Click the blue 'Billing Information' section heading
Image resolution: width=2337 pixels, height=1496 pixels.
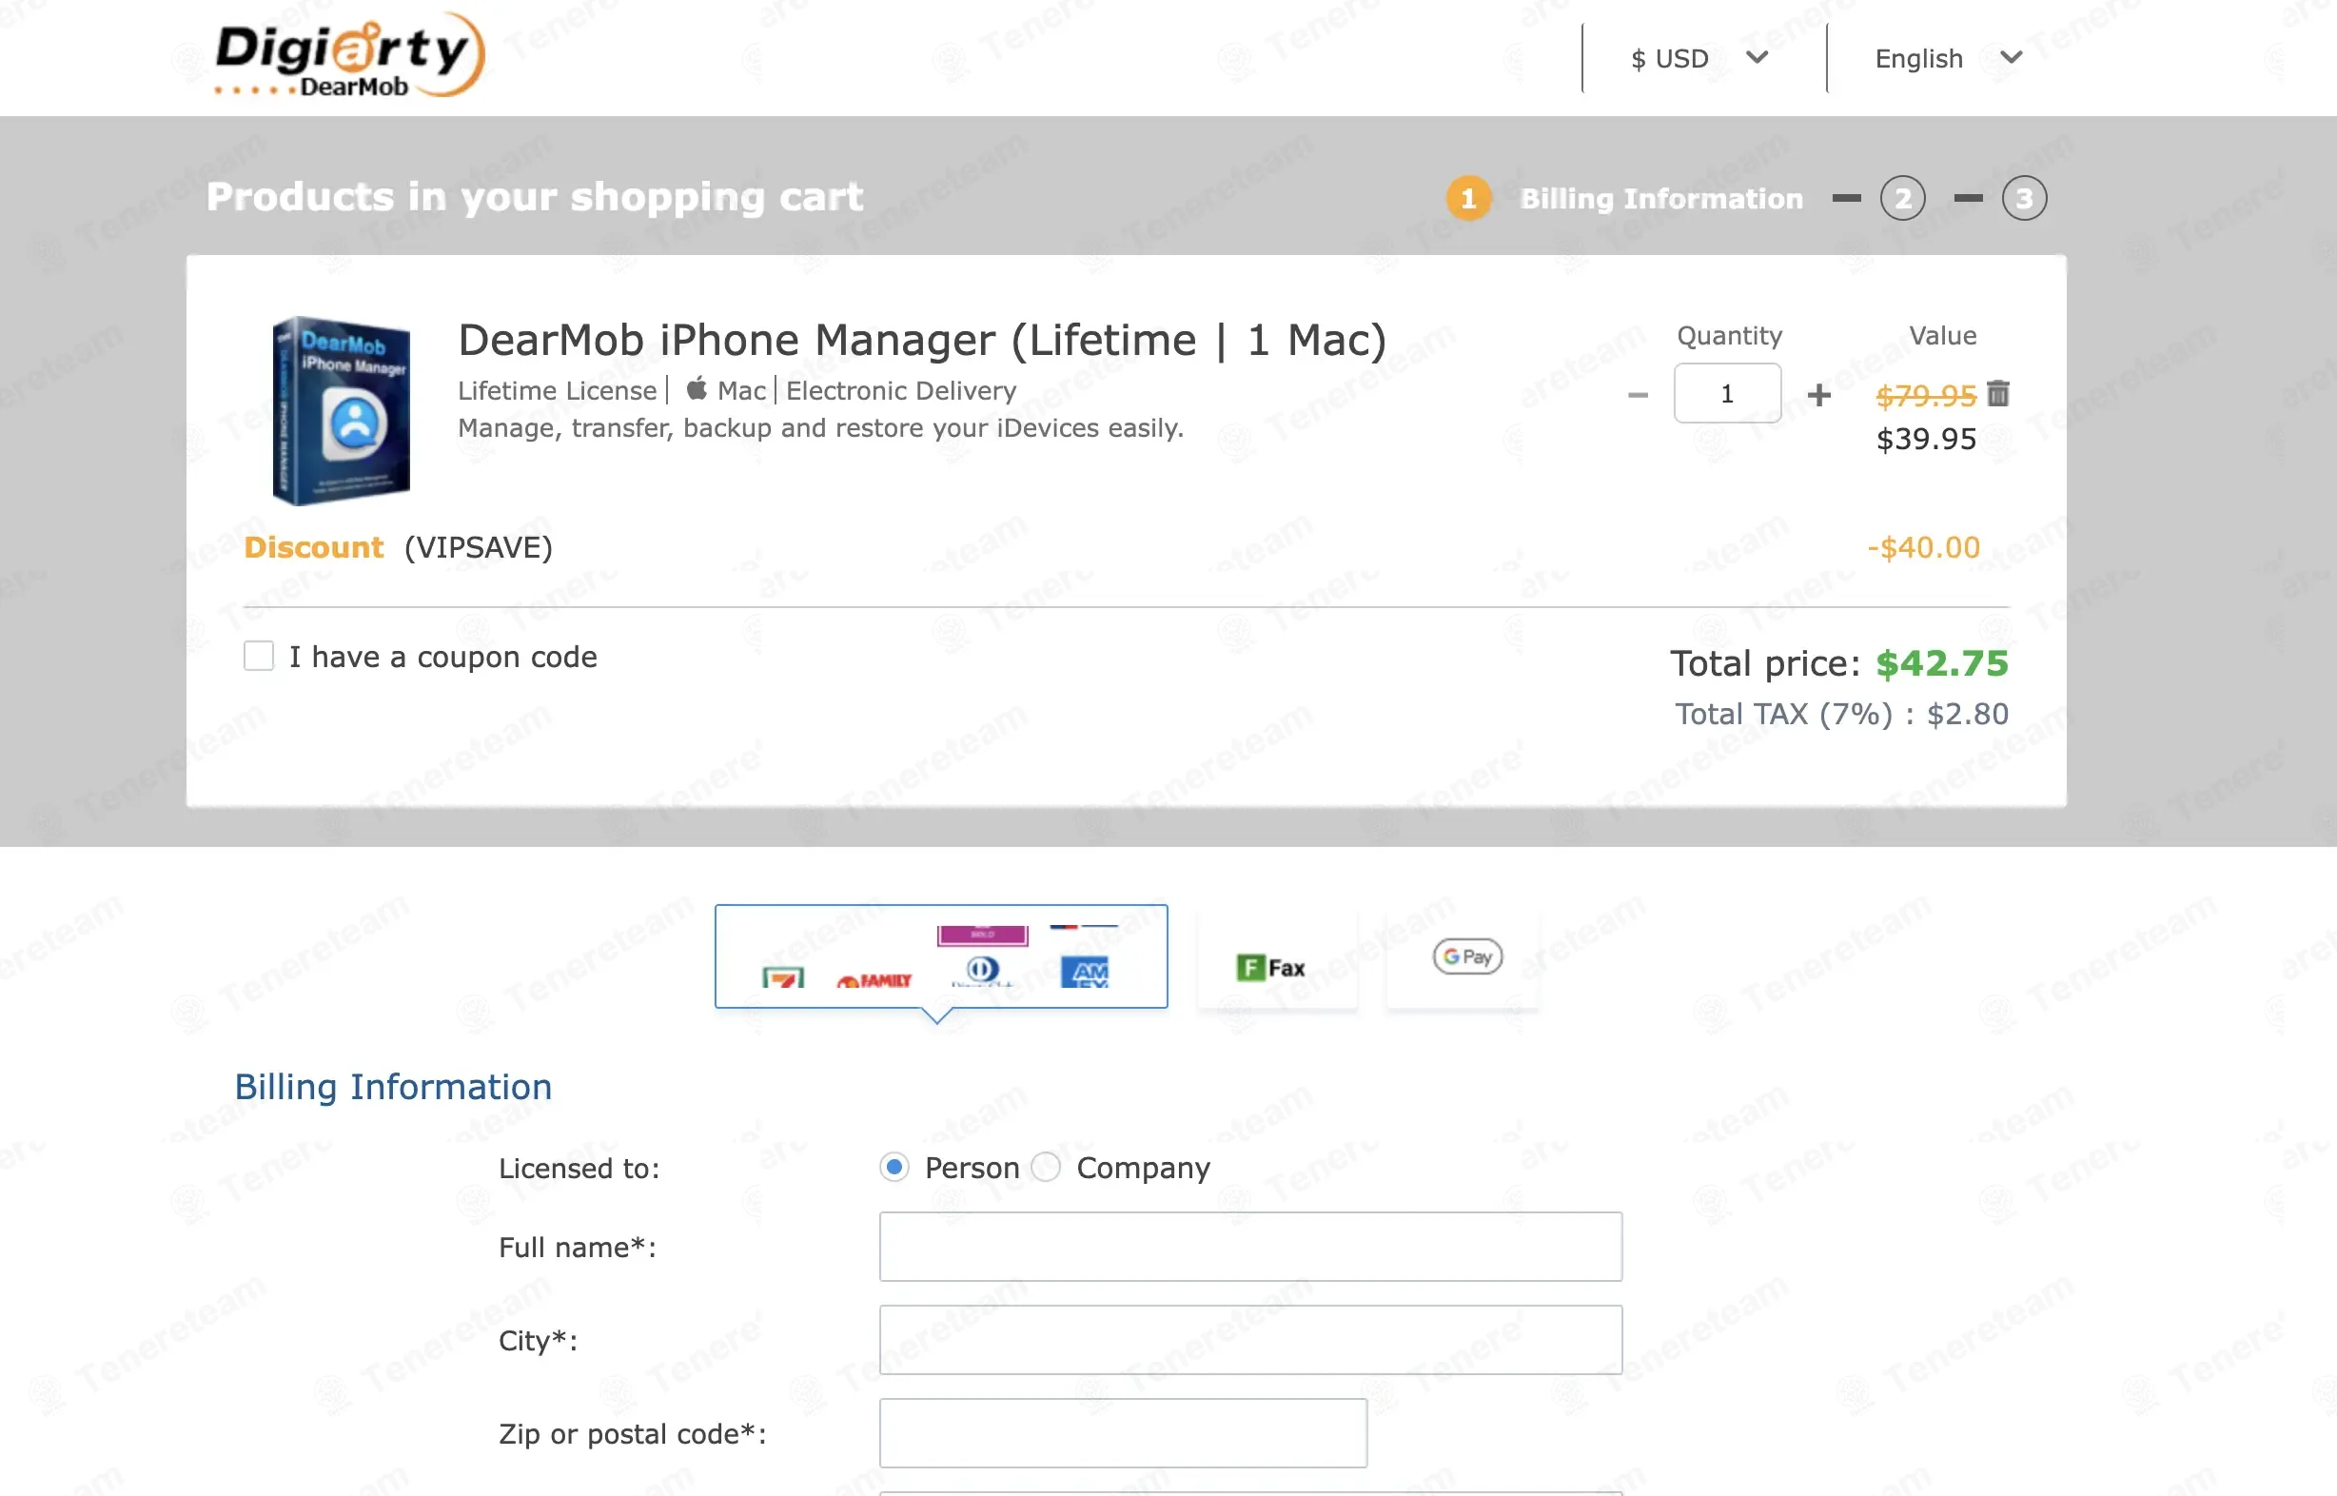pyautogui.click(x=393, y=1087)
